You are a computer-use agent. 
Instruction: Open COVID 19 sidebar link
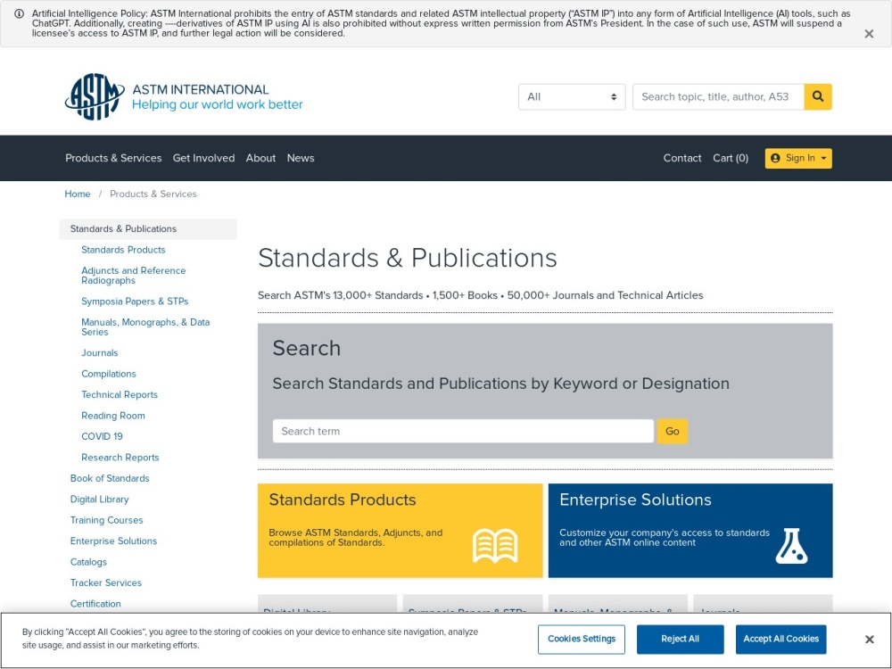[102, 436]
